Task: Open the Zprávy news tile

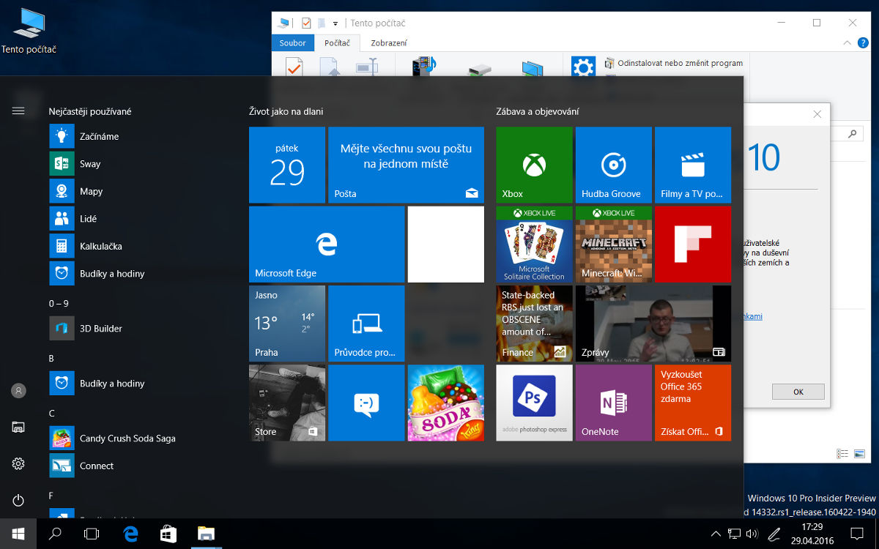Action: coord(653,324)
